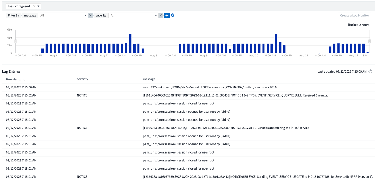The width and height of the screenshot is (378, 182).
Task: Add a new filter with plus icon
Action: (167, 16)
